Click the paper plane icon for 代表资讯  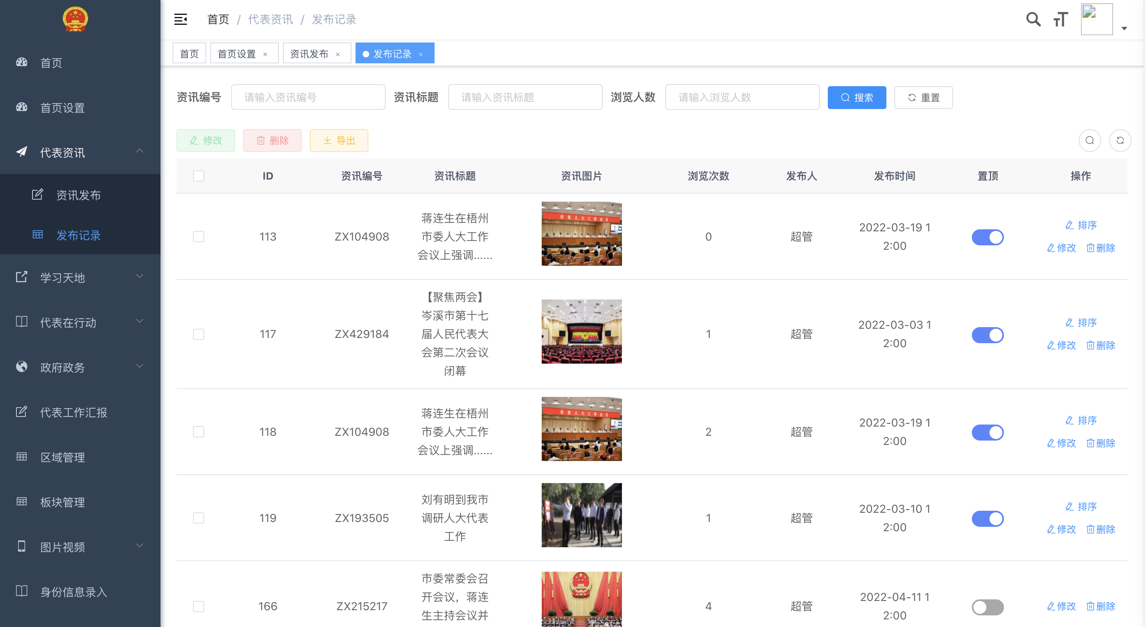(x=21, y=152)
